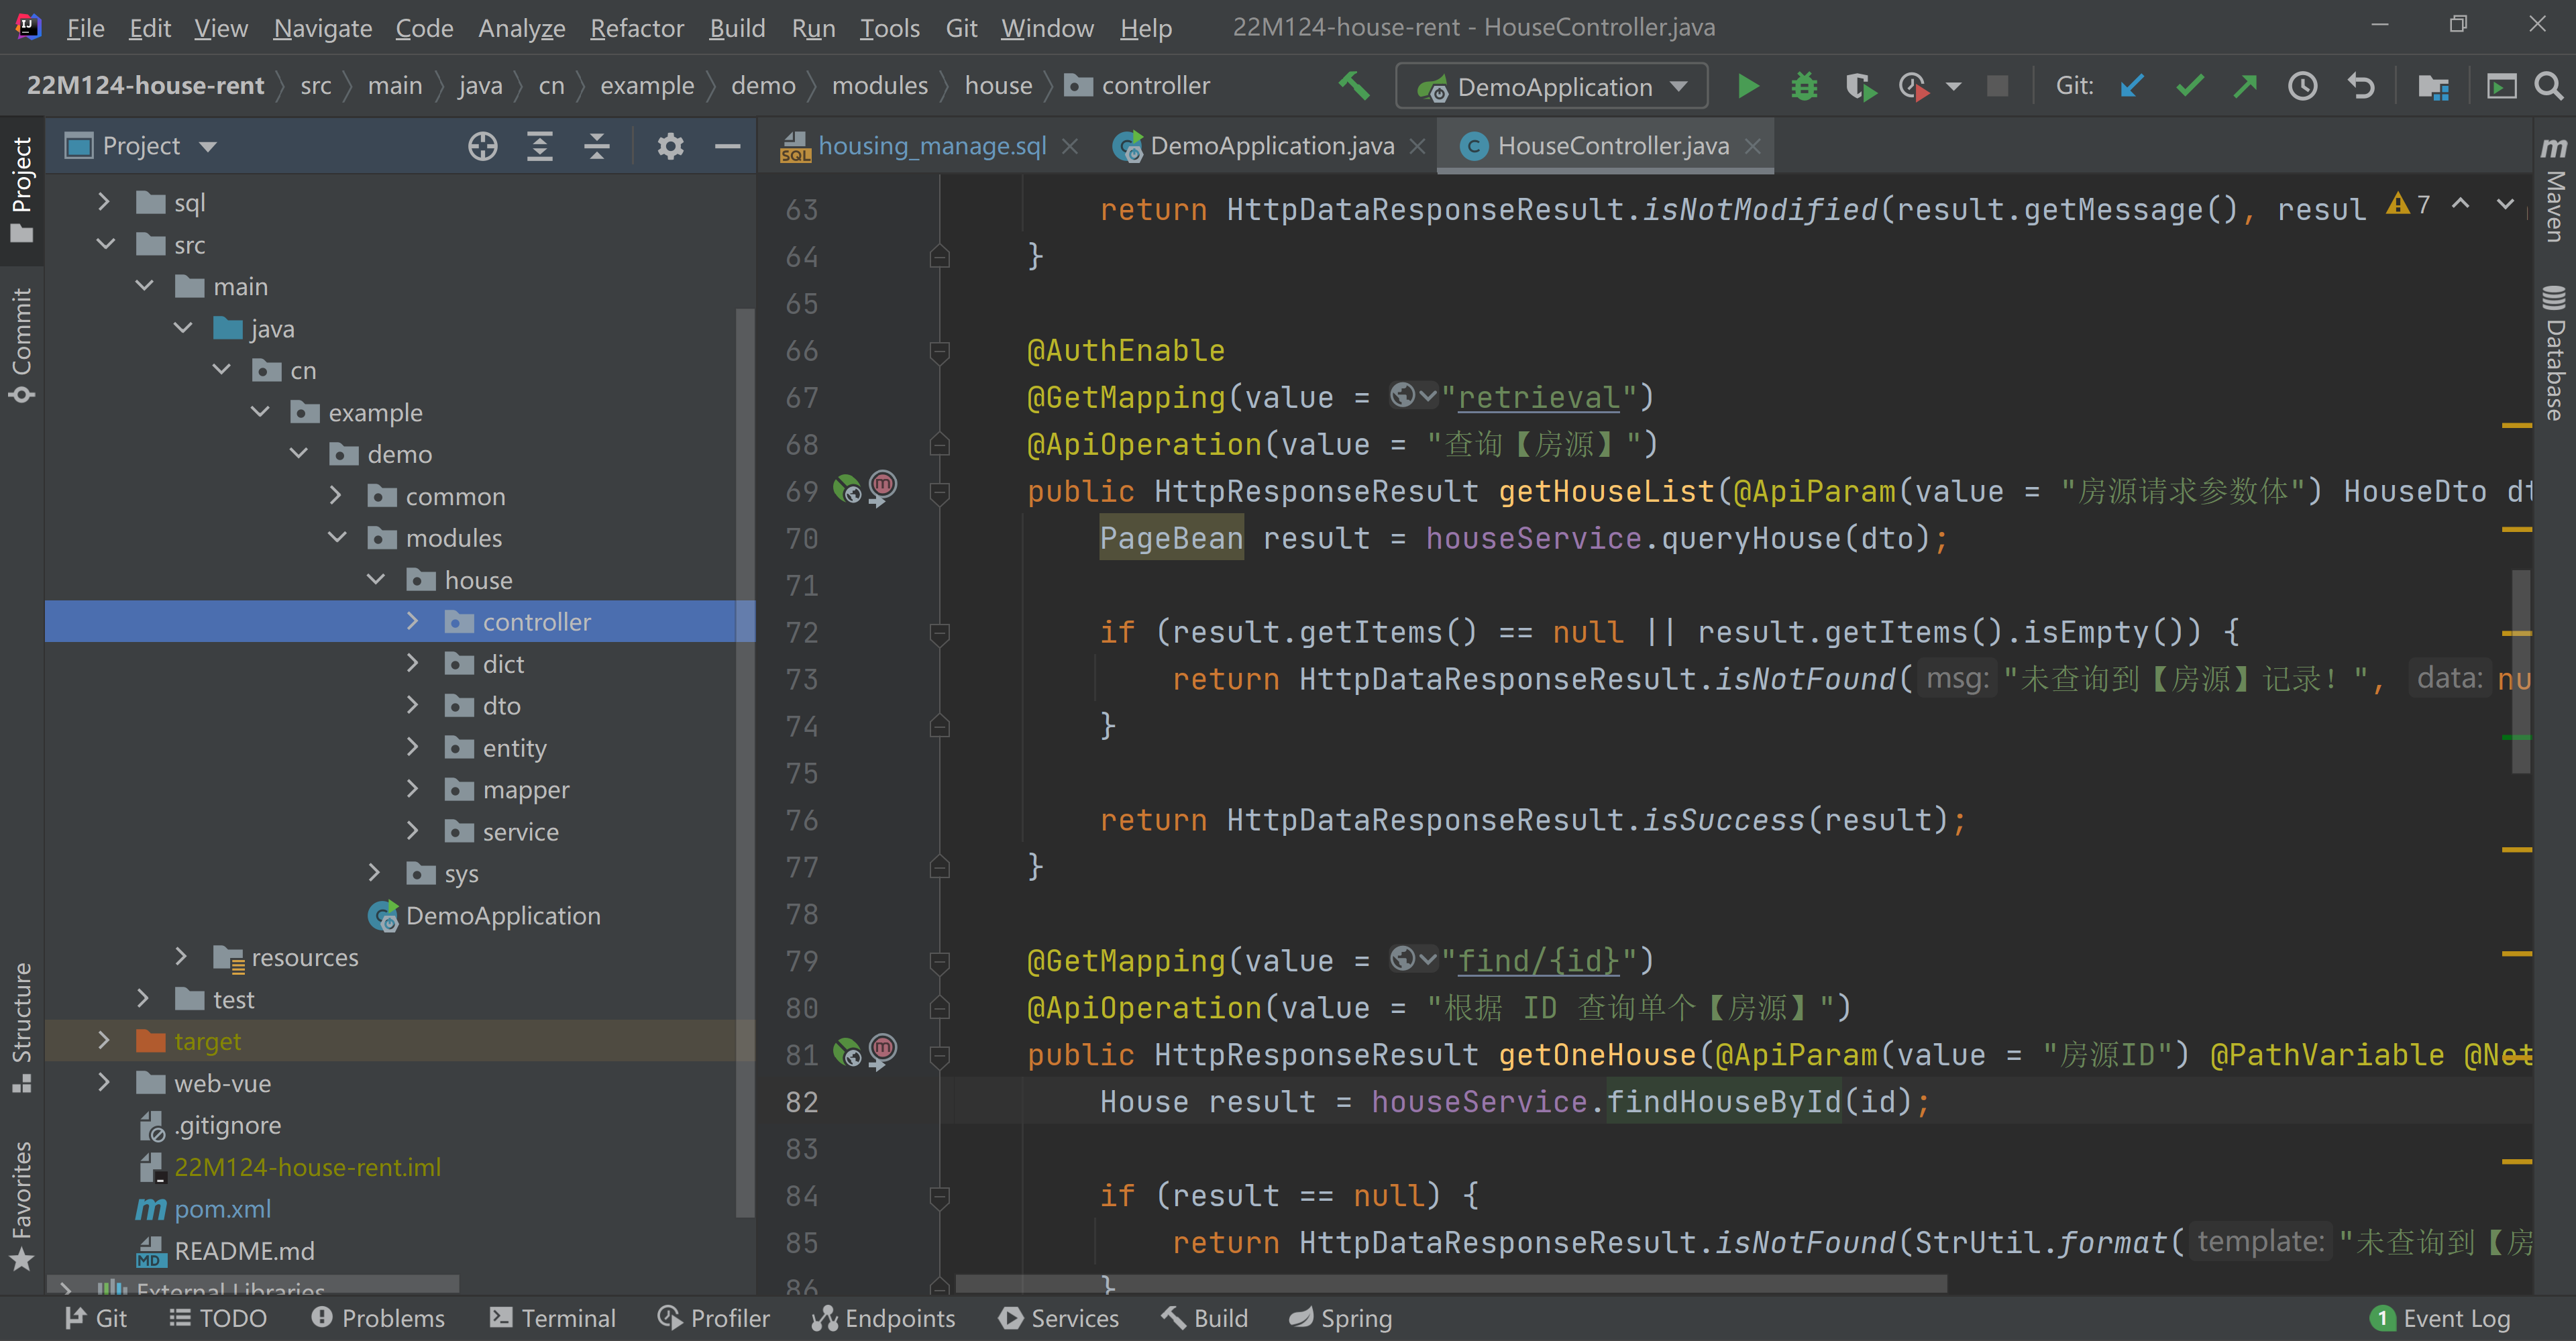Close the HouseController.java tab
This screenshot has height=1341, width=2576.
click(x=1752, y=146)
